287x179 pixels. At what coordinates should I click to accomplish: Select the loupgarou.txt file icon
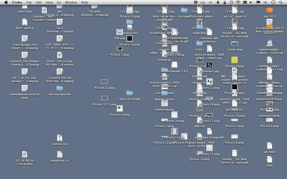pos(59,154)
